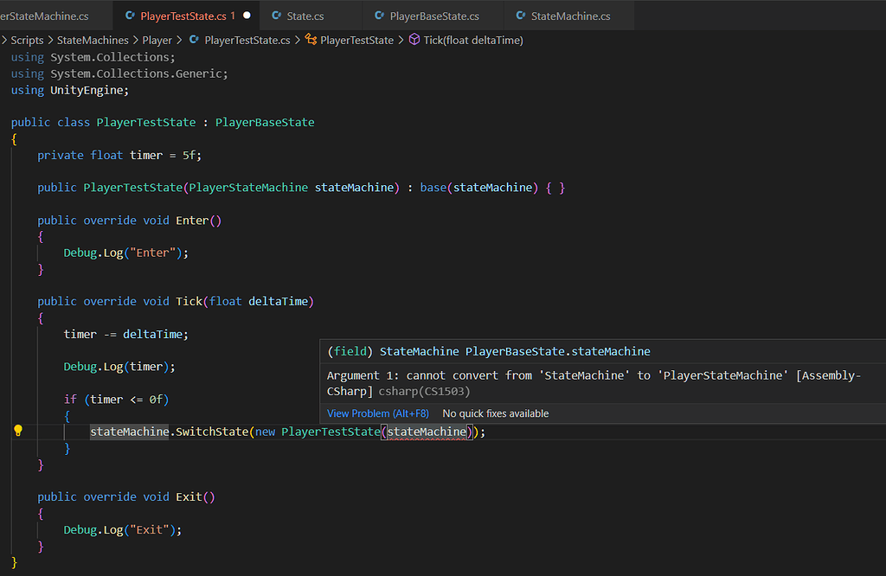Image resolution: width=886 pixels, height=576 pixels.
Task: Switch to the PlayerBaseState.cs tab
Action: [433, 15]
